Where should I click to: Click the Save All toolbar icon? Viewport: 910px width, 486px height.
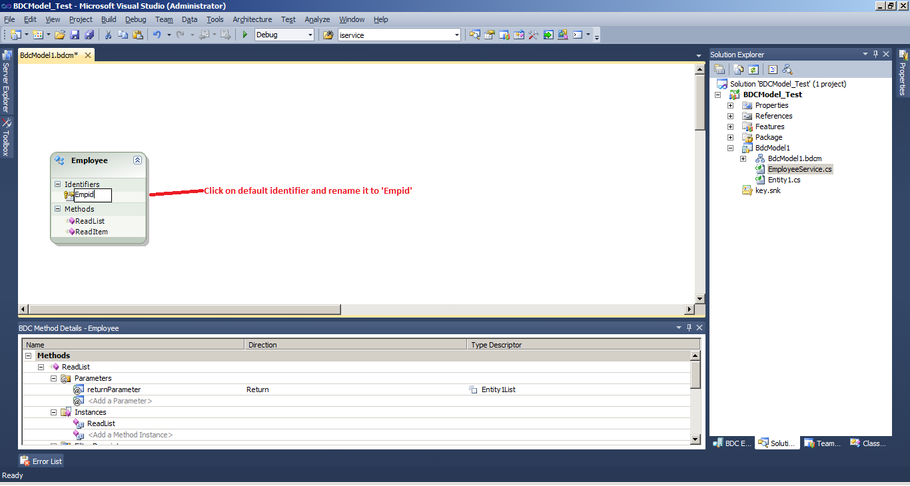pyautogui.click(x=89, y=35)
